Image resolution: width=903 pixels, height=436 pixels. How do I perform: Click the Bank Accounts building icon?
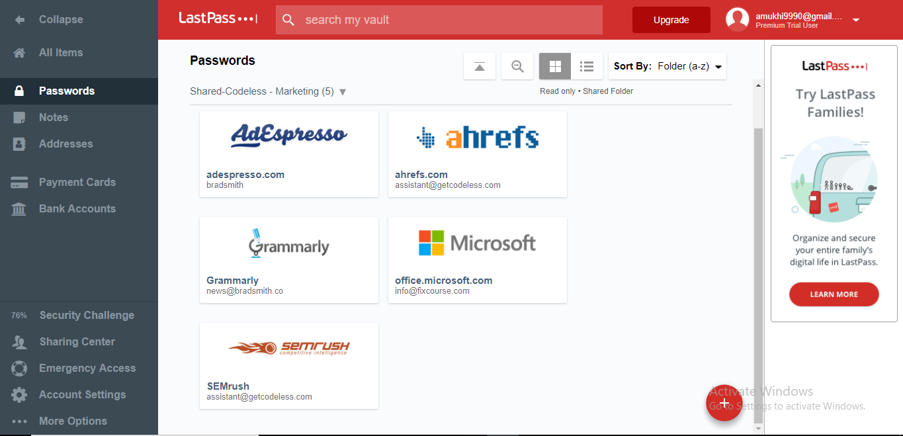pos(20,209)
